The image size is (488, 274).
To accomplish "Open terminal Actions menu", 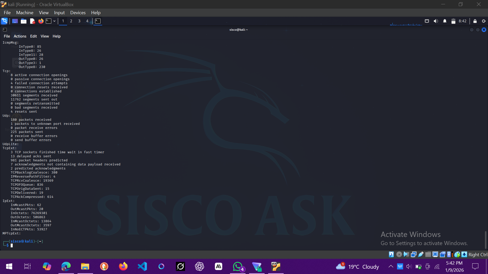I will 20,36.
